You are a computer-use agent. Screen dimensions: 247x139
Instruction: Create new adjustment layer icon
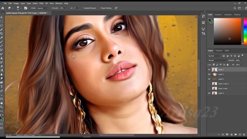tap(232, 135)
